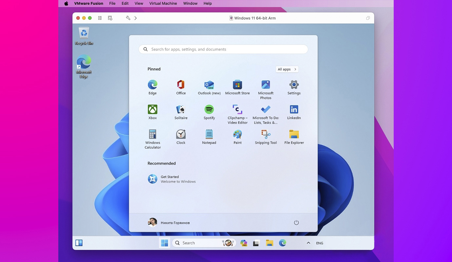452x262 pixels.
Task: Open the Edit menu
Action: tap(125, 3)
